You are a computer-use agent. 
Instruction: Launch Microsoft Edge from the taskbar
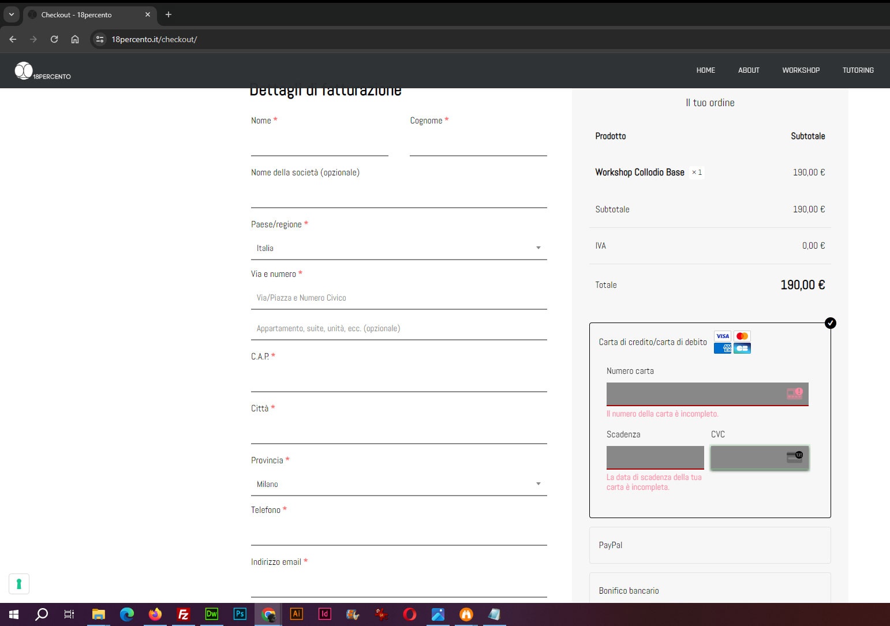(x=127, y=614)
